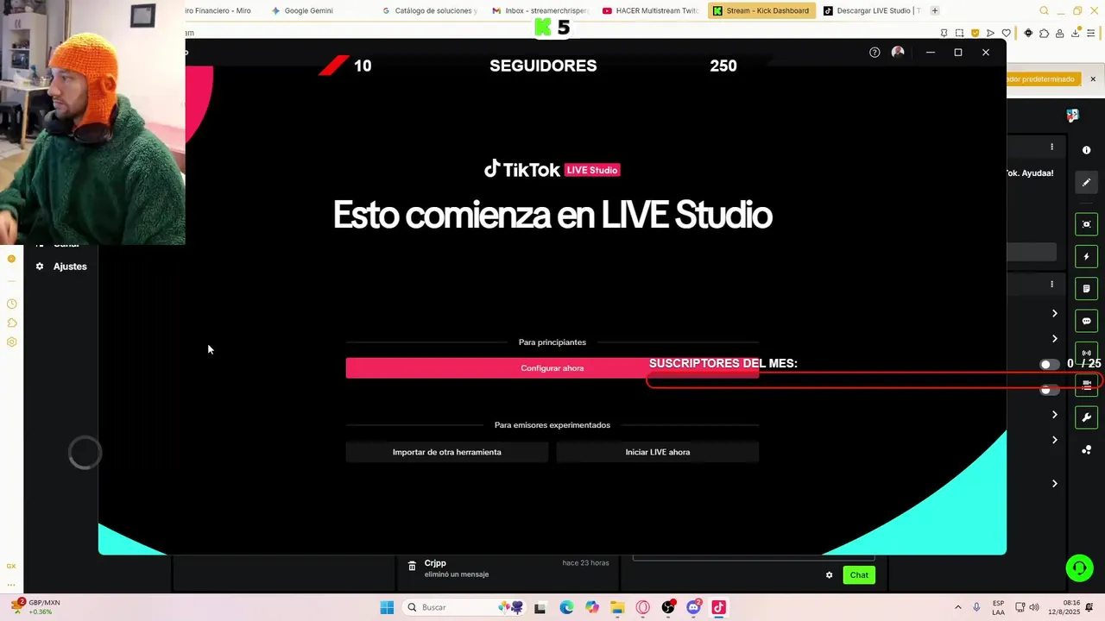Viewport: 1105px width, 621px height.
Task: Click the info icon in Kick right sidebar
Action: [x=1087, y=150]
